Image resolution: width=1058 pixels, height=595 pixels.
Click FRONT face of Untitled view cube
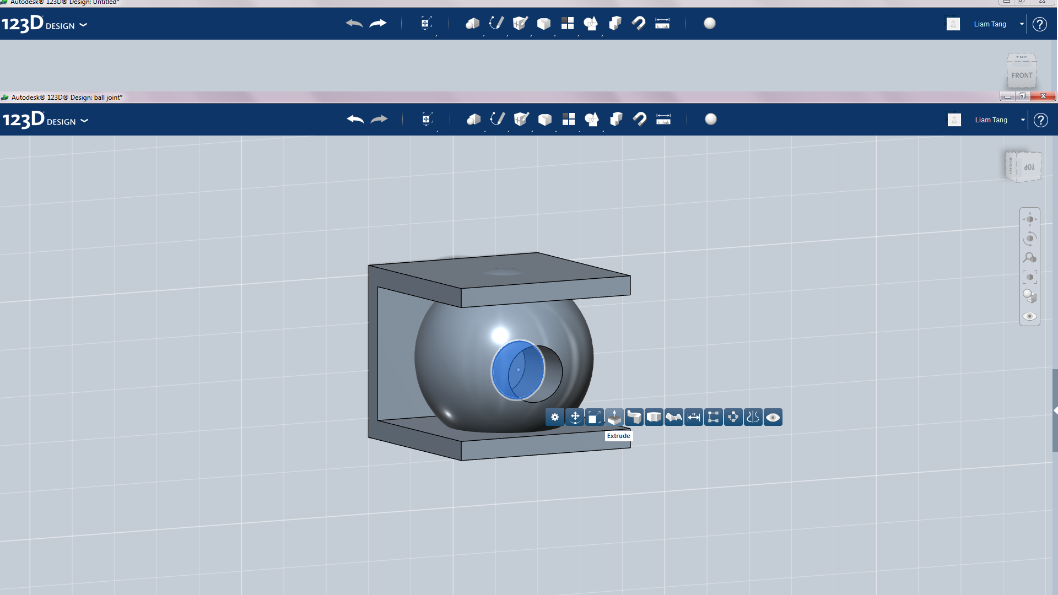coord(1022,75)
